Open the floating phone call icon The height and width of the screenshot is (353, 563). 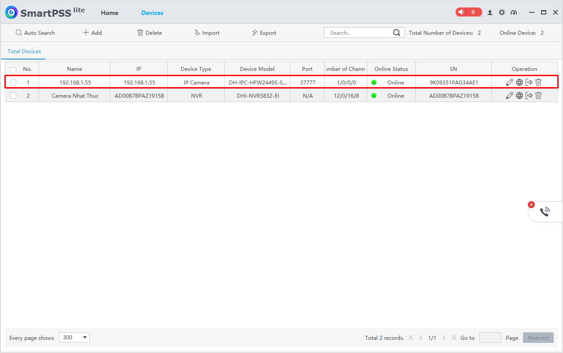545,212
